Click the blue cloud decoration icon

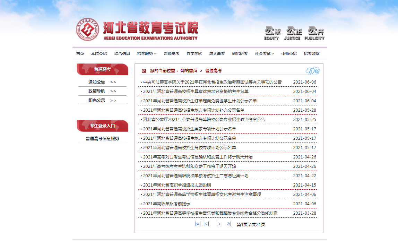coord(313,70)
